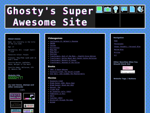The height and width of the screenshot is (113, 150).
Task: Open Transformers: Kettou Beast Wars link
Action: [x=73, y=58]
